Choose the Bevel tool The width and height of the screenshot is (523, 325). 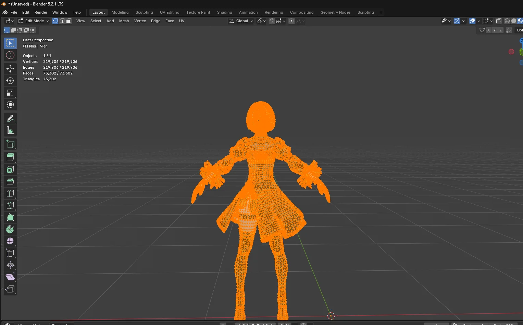click(10, 181)
